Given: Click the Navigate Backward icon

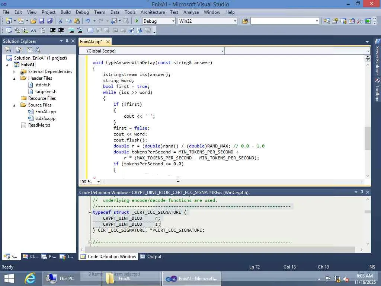Looking at the screenshot, I should (x=114, y=21).
